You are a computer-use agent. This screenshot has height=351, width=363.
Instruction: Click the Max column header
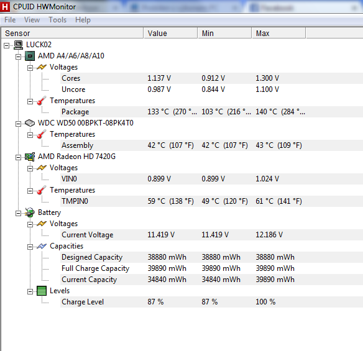tap(278, 33)
